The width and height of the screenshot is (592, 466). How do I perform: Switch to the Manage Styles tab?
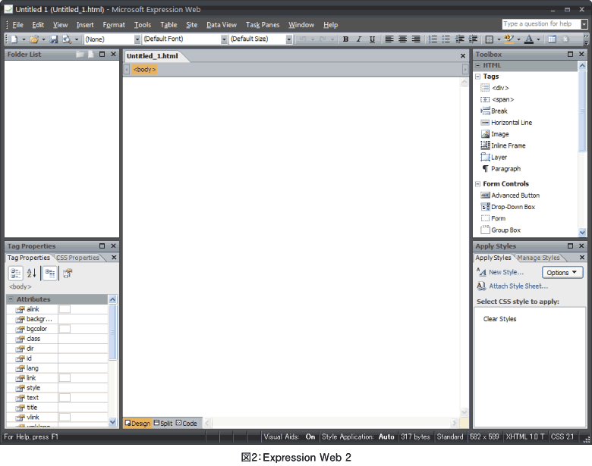[x=538, y=258]
